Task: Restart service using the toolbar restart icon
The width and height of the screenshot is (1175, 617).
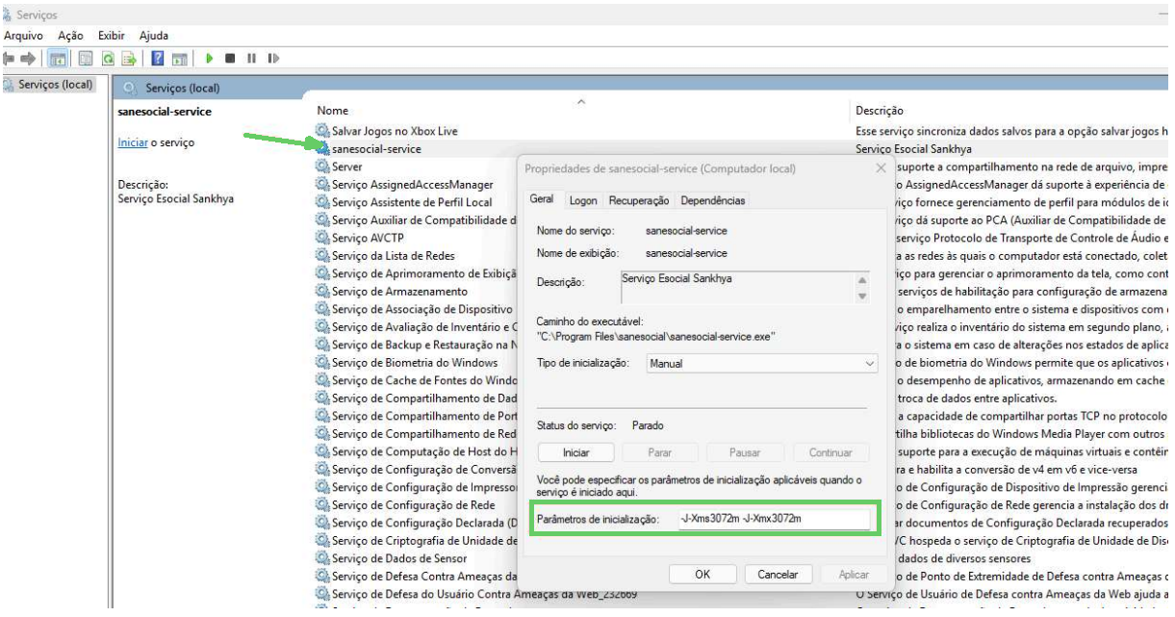Action: pos(274,59)
